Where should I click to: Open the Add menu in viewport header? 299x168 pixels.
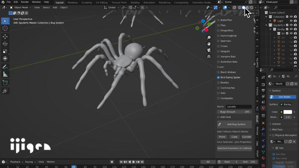[x=55, y=7]
